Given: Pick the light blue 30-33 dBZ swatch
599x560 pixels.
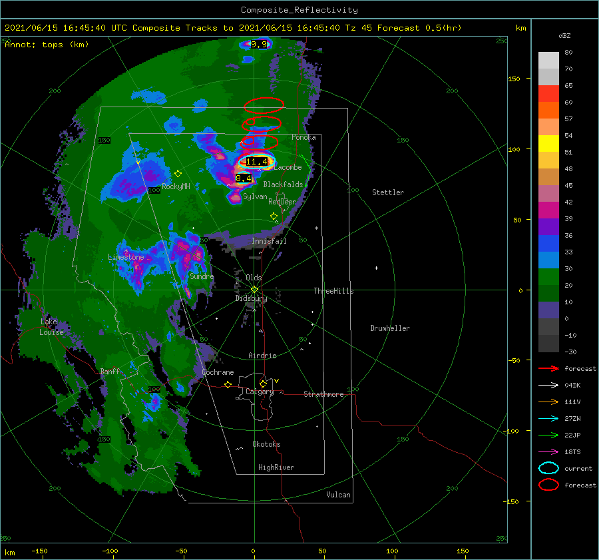Looking at the screenshot, I should click(x=548, y=260).
